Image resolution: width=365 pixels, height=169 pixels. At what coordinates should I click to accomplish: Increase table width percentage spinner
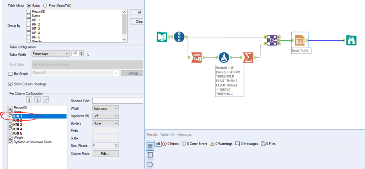tap(82, 52)
